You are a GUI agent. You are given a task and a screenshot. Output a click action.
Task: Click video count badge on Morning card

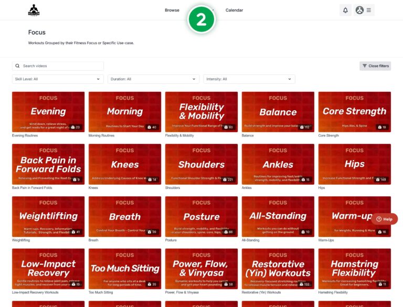(152, 127)
